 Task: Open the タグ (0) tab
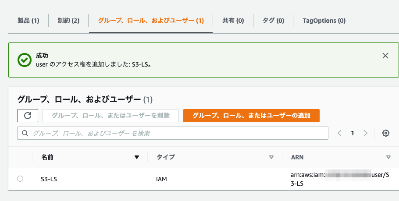coord(273,21)
